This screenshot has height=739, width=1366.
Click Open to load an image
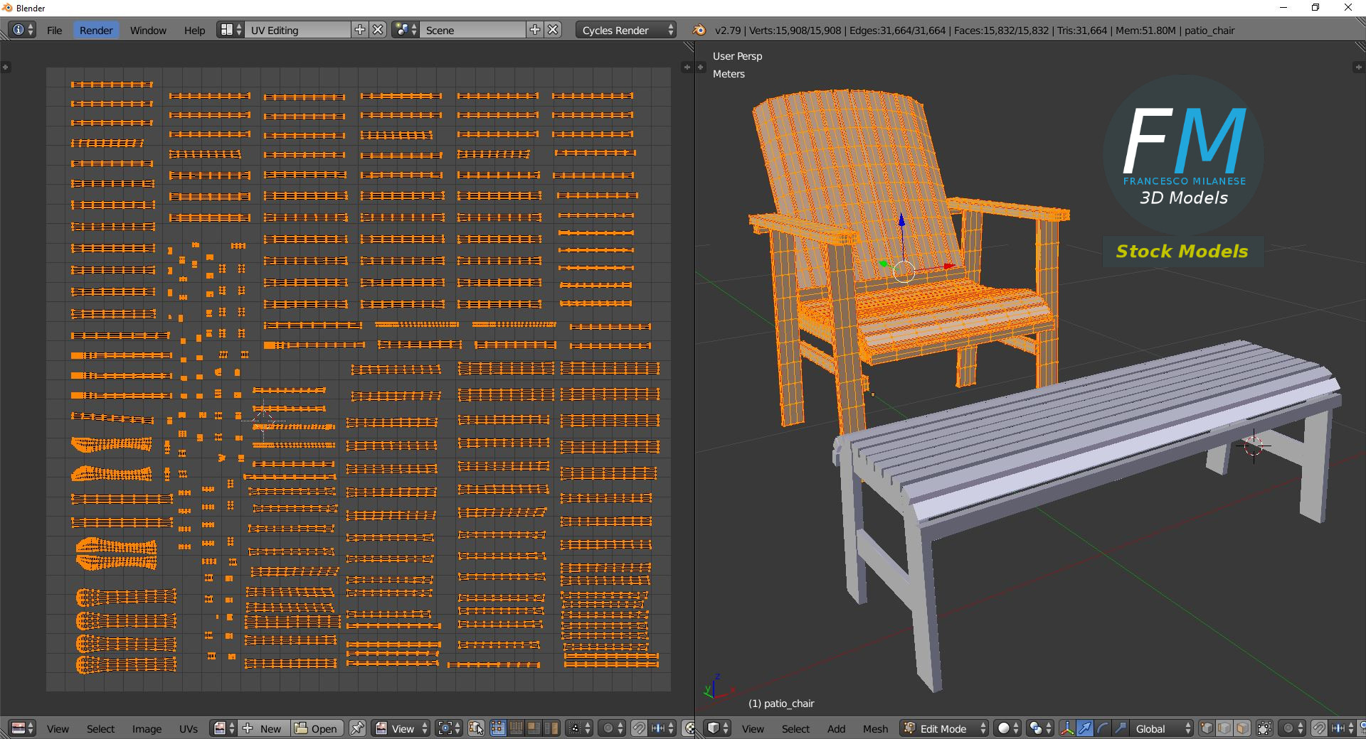tap(317, 728)
